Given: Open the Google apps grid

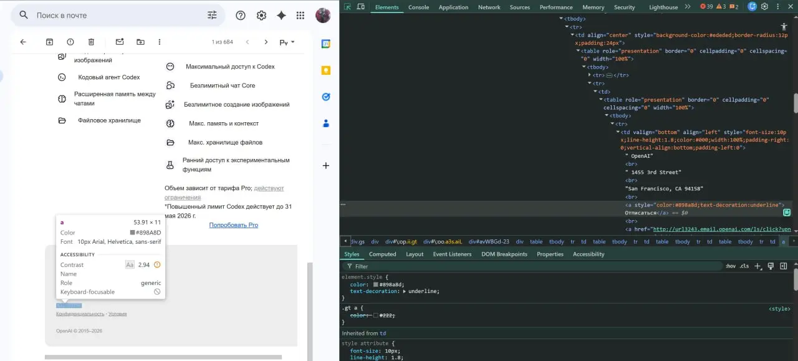Looking at the screenshot, I should 300,16.
